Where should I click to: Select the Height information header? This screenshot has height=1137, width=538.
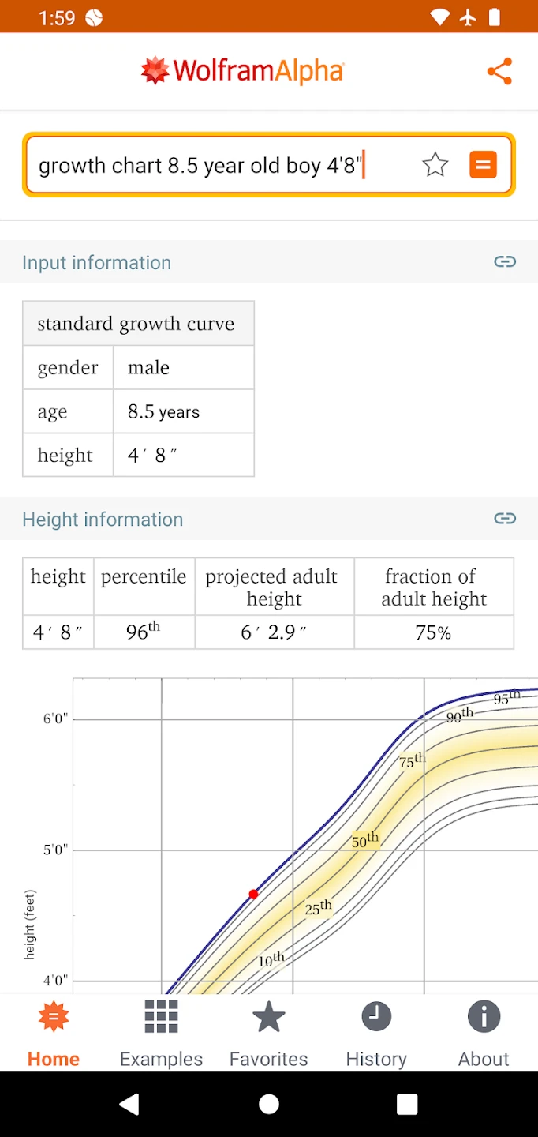click(103, 519)
